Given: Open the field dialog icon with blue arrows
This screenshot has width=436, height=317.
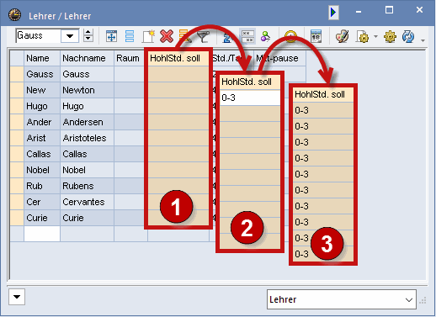Looking at the screenshot, I should click(111, 36).
